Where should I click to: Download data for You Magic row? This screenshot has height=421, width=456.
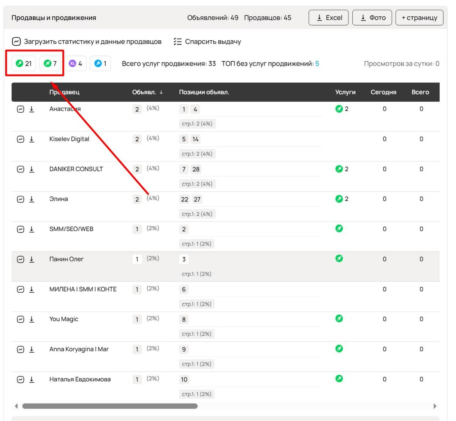(32, 320)
